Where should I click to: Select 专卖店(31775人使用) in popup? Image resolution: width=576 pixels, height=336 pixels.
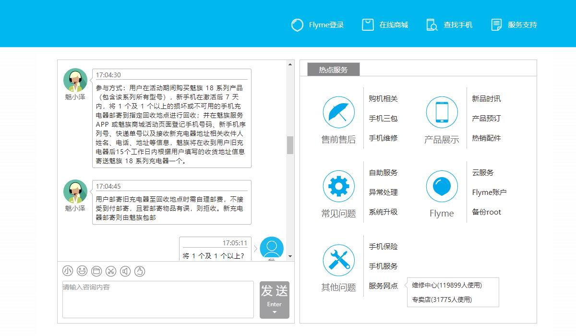click(442, 300)
